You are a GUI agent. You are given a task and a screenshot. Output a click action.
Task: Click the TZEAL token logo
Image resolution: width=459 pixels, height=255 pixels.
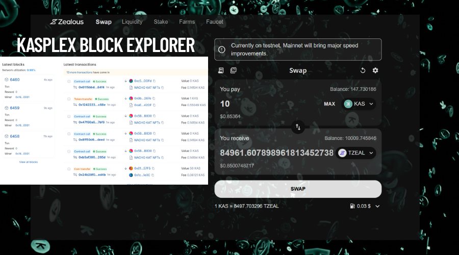click(342, 153)
